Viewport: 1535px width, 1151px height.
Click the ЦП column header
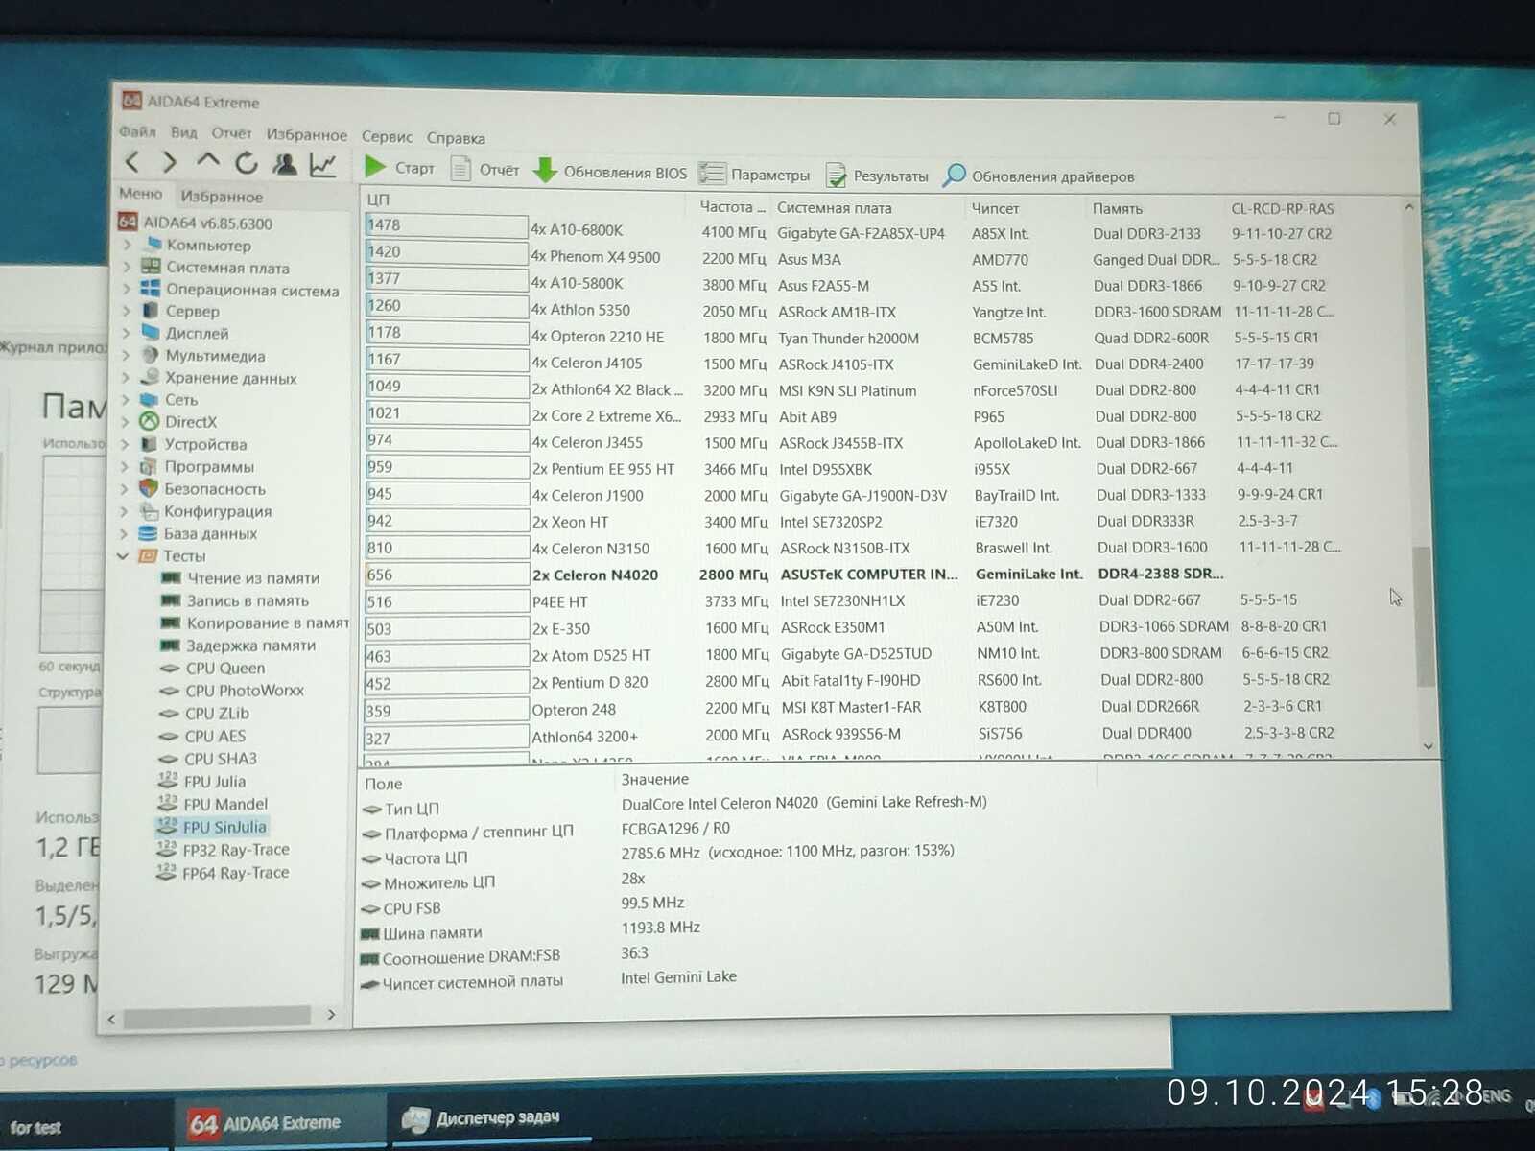coord(524,200)
